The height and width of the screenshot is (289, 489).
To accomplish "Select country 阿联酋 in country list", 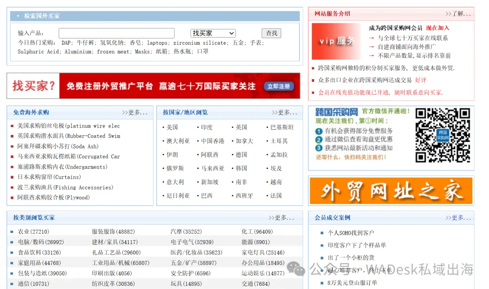I will point(210,155).
